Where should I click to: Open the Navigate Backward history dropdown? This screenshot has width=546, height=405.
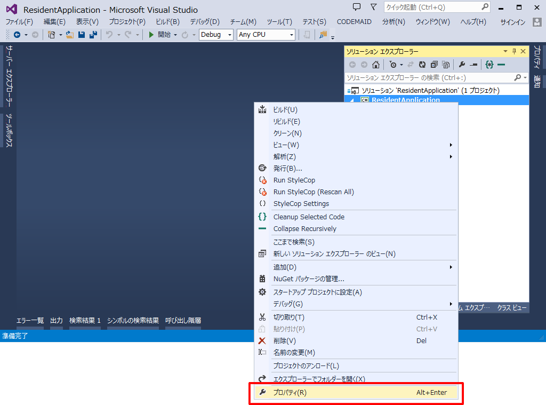(26, 35)
